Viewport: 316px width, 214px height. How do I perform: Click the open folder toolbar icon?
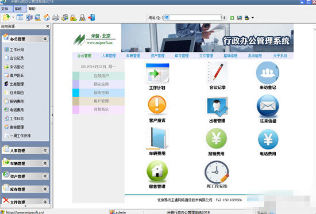pyautogui.click(x=6, y=18)
